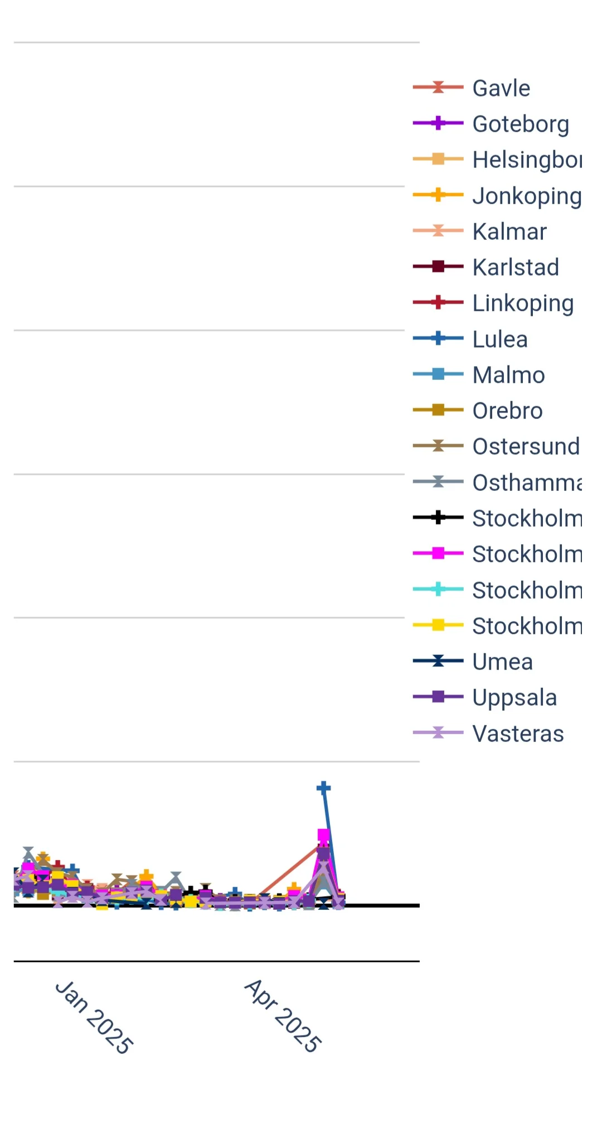This screenshot has height=1123, width=602.
Task: Click the Umea navy legend marker
Action: 438,661
